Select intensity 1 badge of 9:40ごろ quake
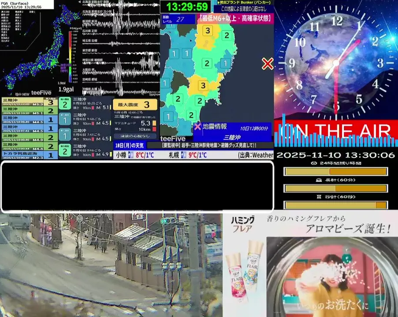This screenshot has width=398, height=317. [x=65, y=119]
